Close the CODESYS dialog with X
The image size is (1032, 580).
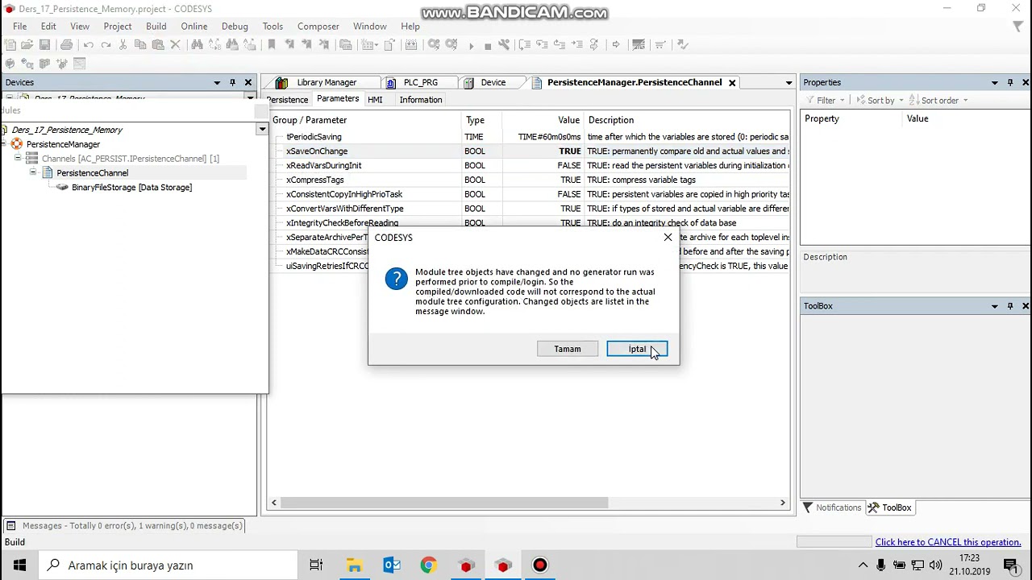pos(668,238)
